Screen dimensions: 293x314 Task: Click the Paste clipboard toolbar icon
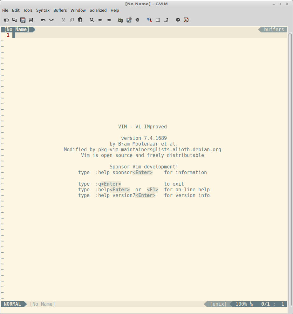(x=80, y=20)
